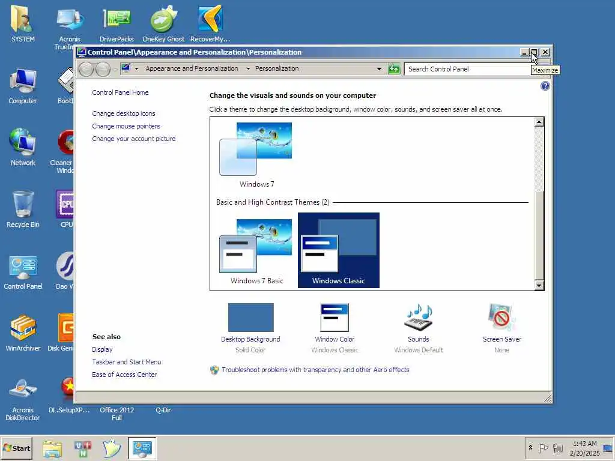Click the Control Panel taskbar button

coord(142,448)
